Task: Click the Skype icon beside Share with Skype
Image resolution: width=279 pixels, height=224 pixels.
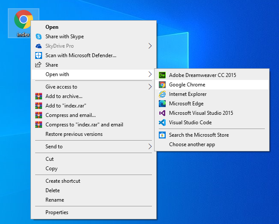Action: pyautogui.click(x=39, y=37)
